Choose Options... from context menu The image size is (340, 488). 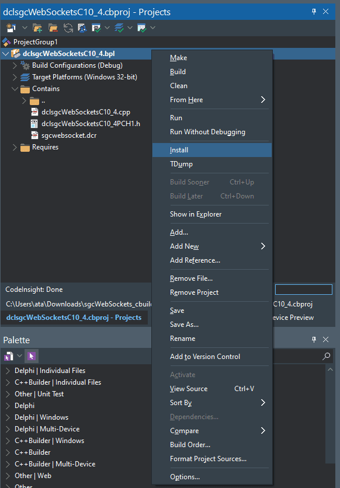click(211, 477)
